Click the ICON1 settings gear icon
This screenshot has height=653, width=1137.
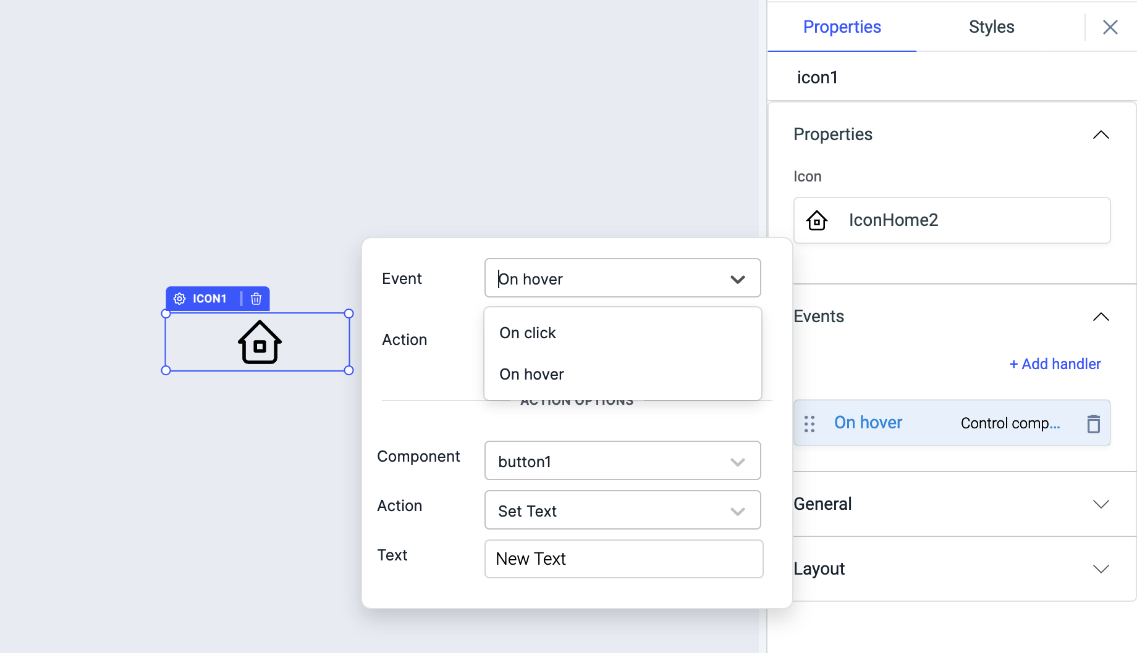tap(180, 299)
